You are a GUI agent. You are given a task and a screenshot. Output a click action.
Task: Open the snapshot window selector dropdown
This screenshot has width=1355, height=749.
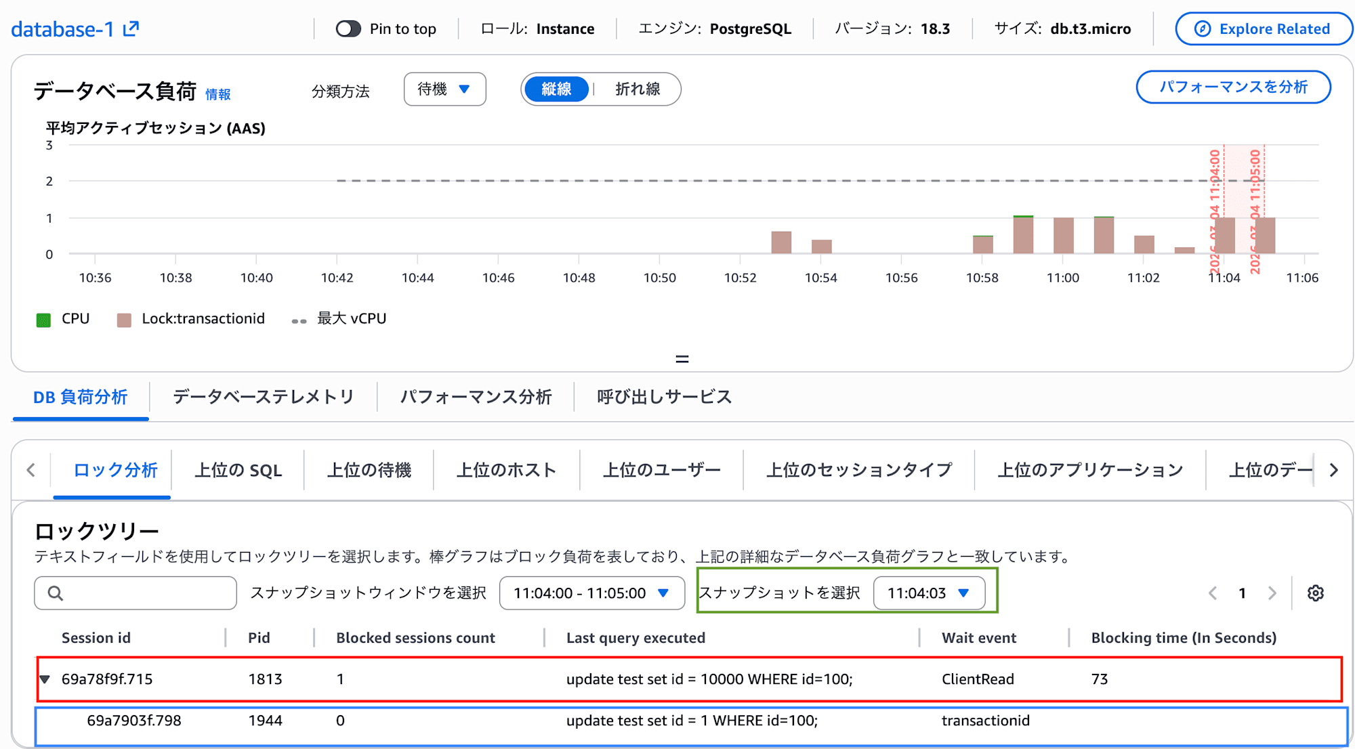[591, 593]
